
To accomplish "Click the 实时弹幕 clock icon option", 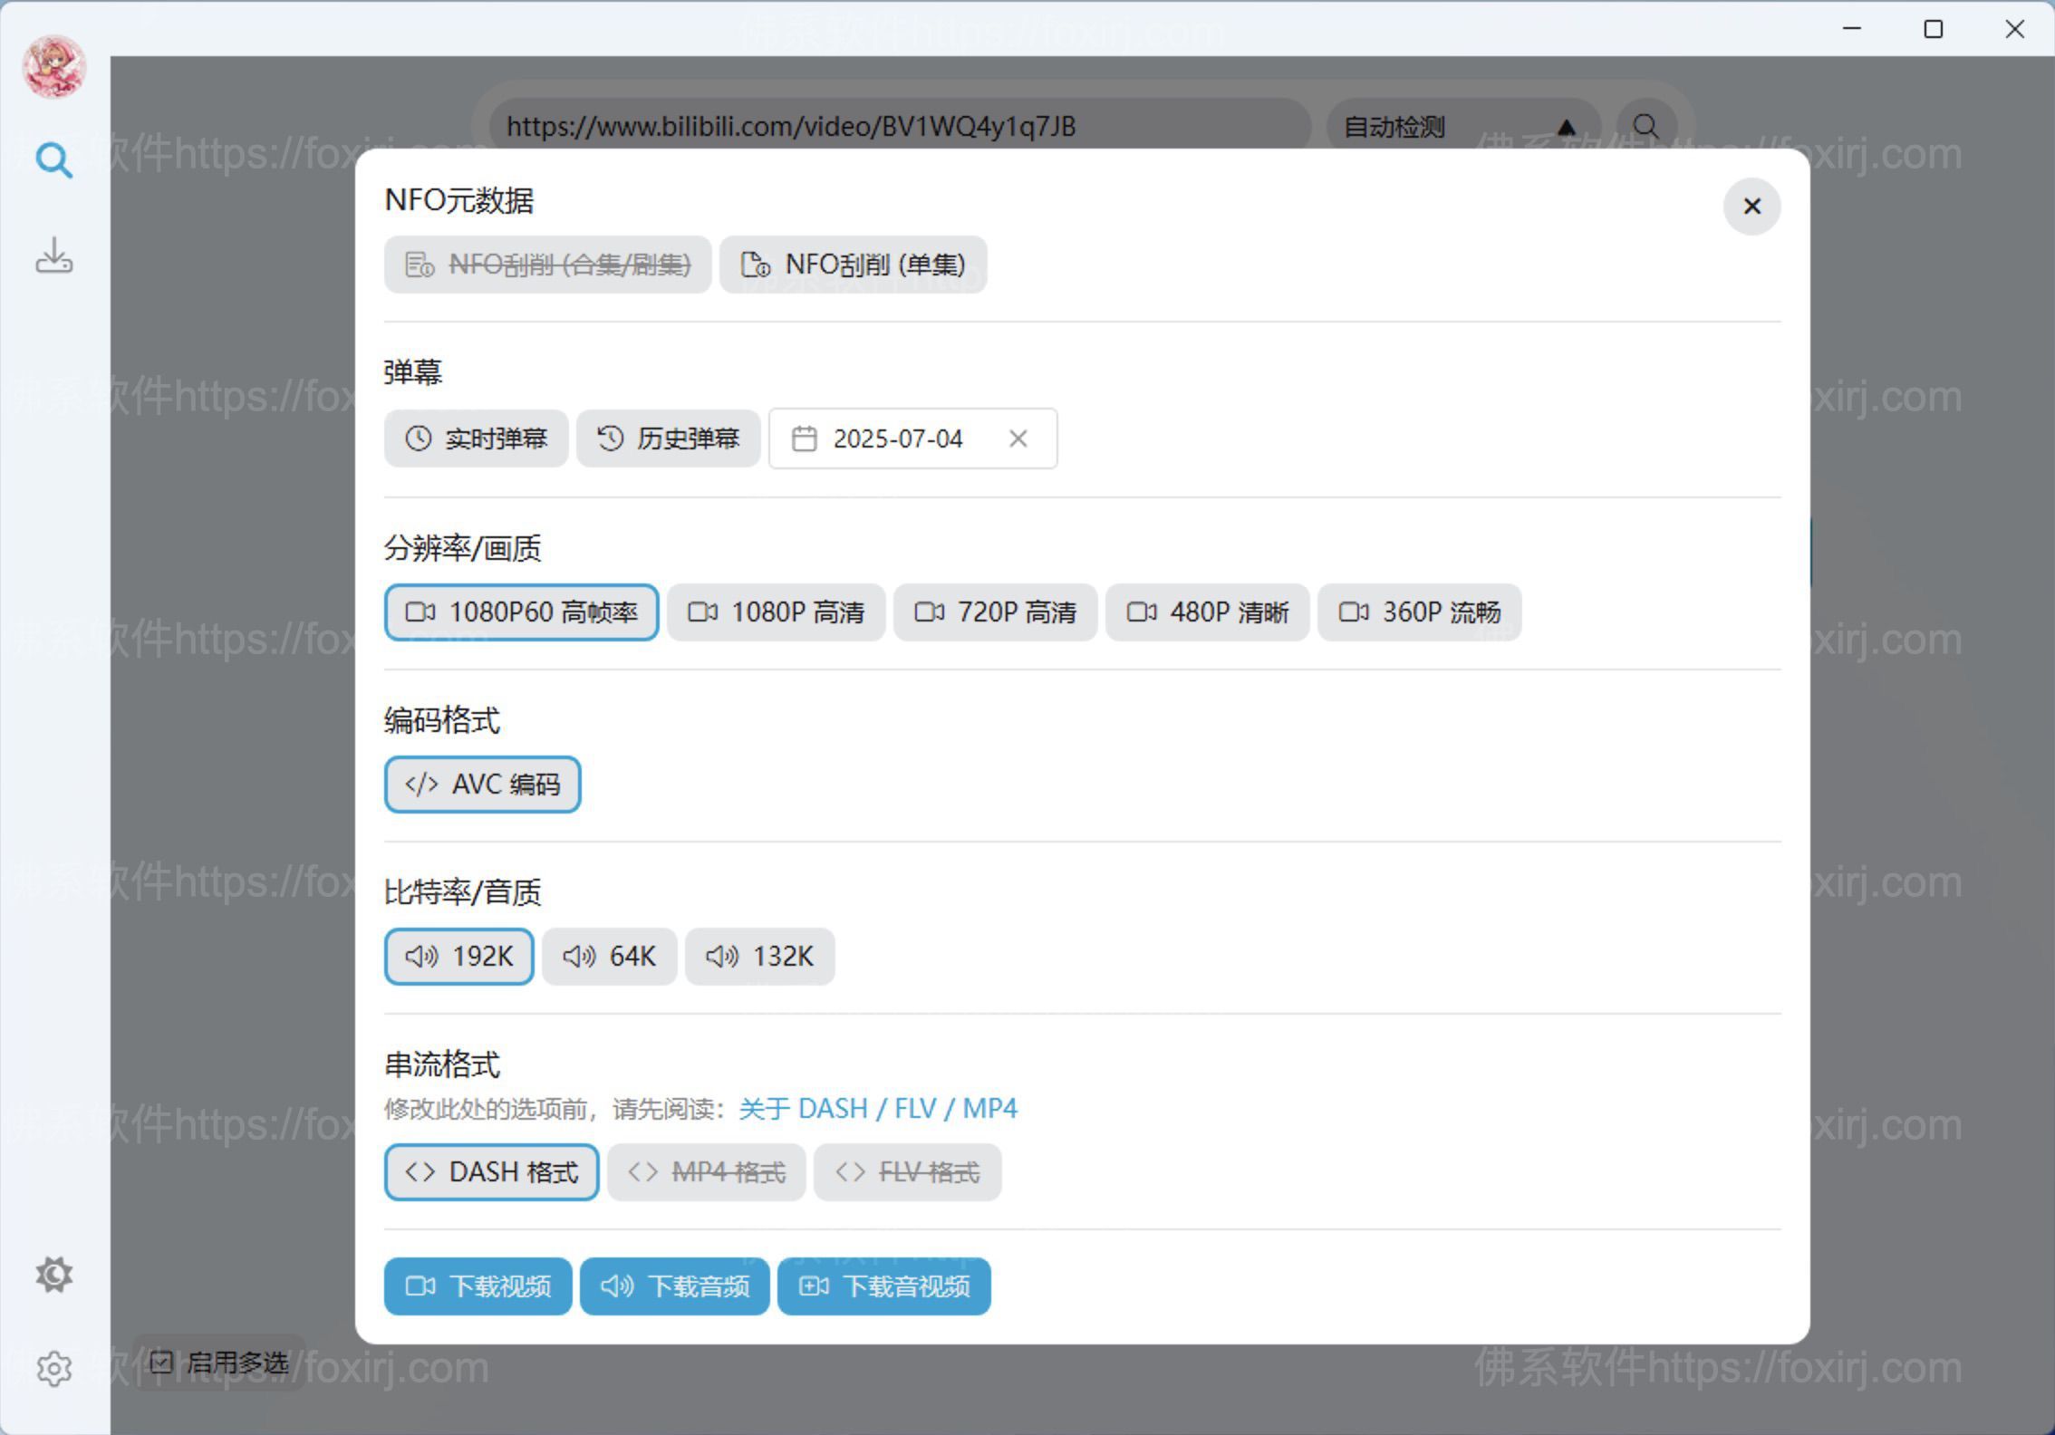I will tap(476, 438).
